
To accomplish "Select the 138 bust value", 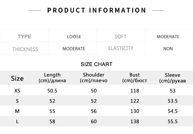I will pyautogui.click(x=135, y=122).
